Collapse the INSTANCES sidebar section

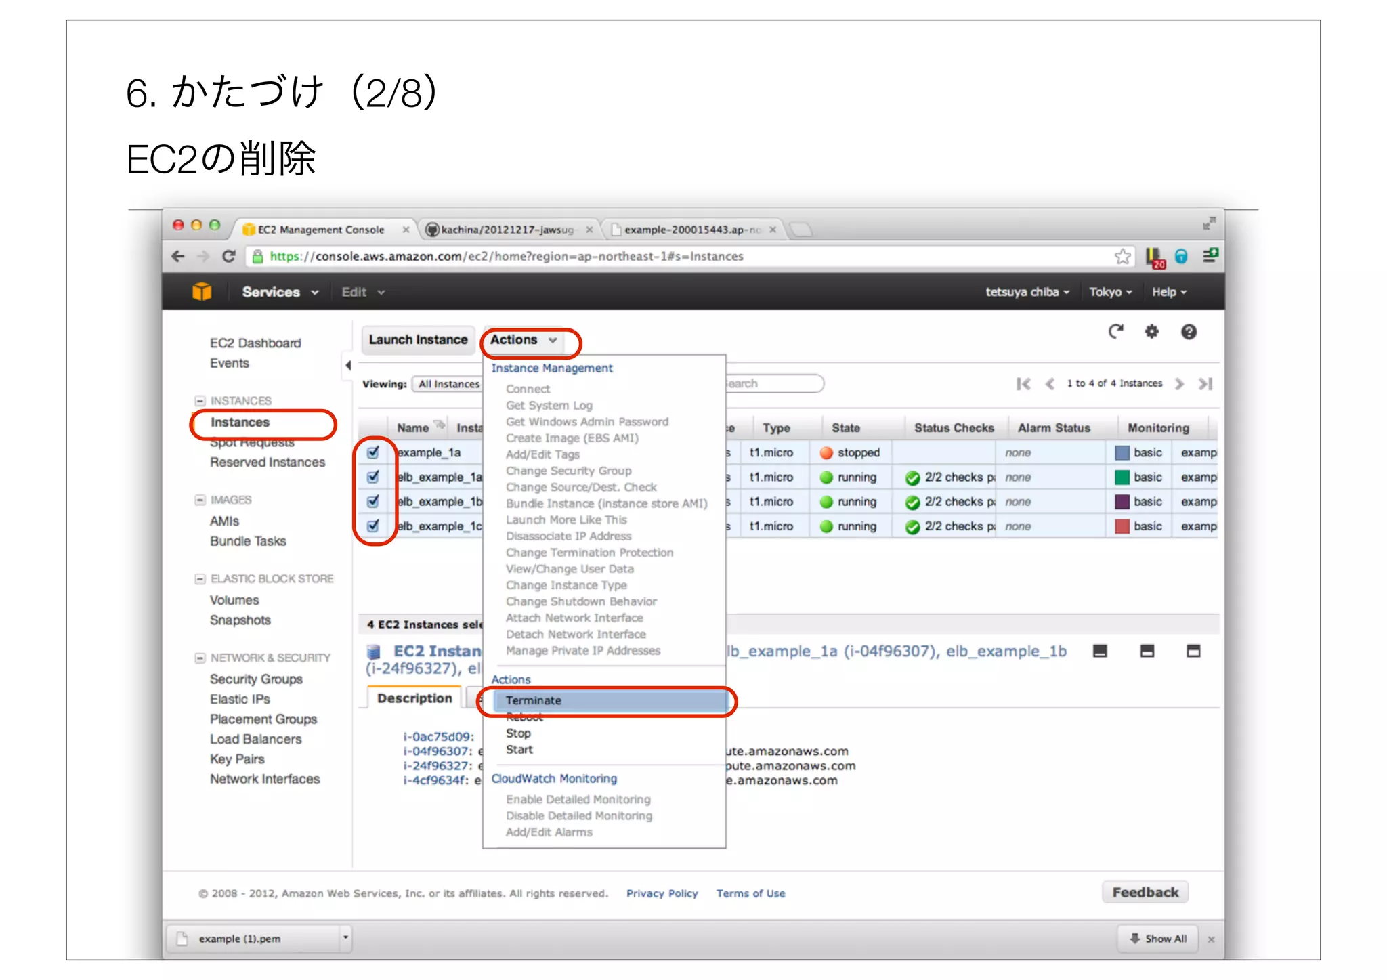point(200,401)
